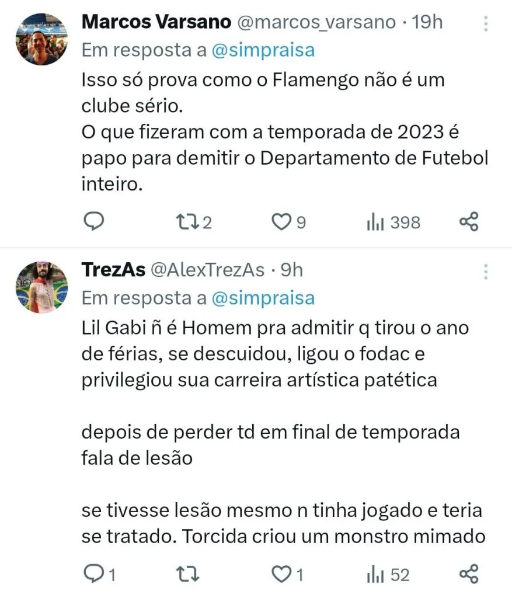
Task: Open more options on TrezAs's tweet
Action: pyautogui.click(x=486, y=271)
